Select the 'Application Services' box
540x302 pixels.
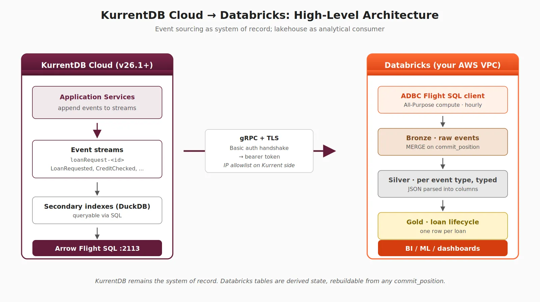pyautogui.click(x=97, y=102)
